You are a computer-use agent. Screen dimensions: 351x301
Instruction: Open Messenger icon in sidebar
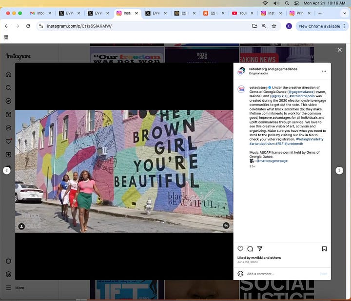[x=8, y=128]
